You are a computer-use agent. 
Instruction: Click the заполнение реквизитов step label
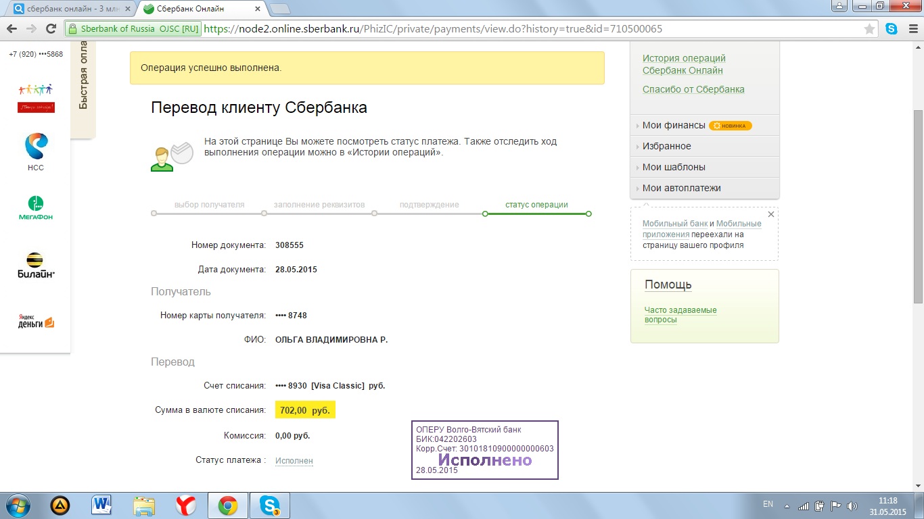click(x=319, y=205)
